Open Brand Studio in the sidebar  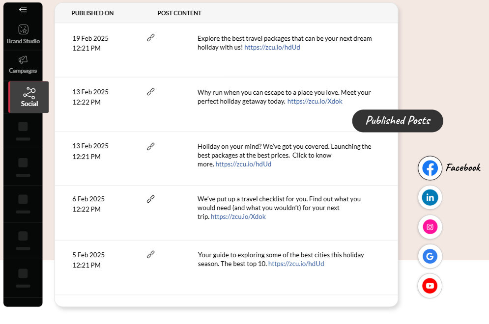point(23,34)
